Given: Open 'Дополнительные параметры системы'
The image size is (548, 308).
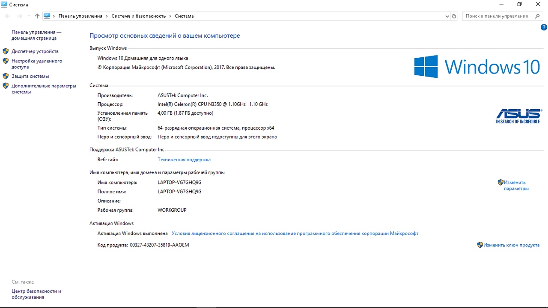Looking at the screenshot, I should pos(44,89).
